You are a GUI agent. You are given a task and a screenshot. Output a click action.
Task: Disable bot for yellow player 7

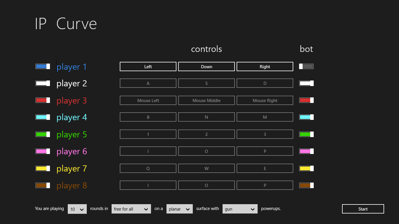306,169
